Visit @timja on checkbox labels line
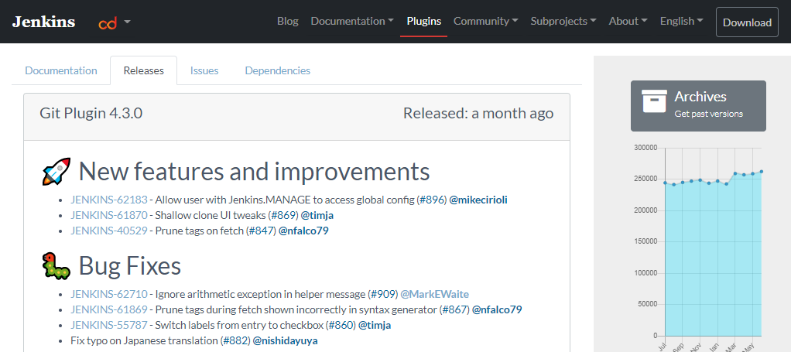The width and height of the screenshot is (791, 352). point(375,325)
